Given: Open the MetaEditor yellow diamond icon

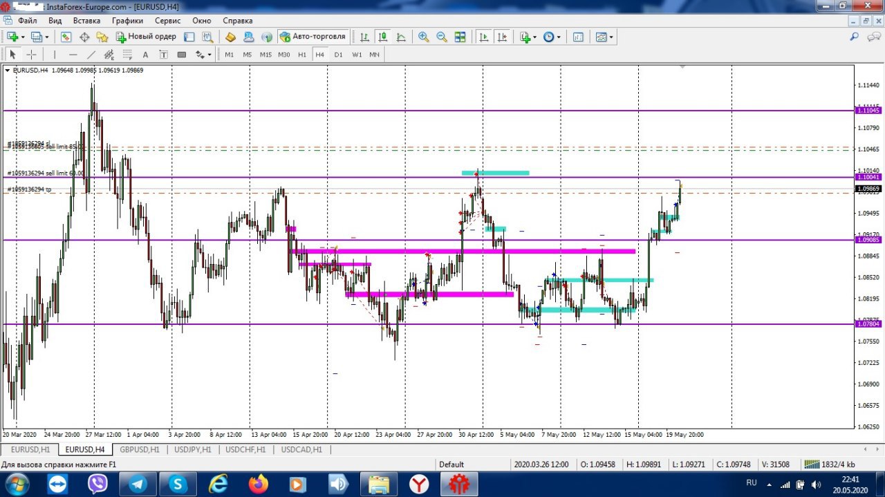Looking at the screenshot, I should pyautogui.click(x=230, y=37).
